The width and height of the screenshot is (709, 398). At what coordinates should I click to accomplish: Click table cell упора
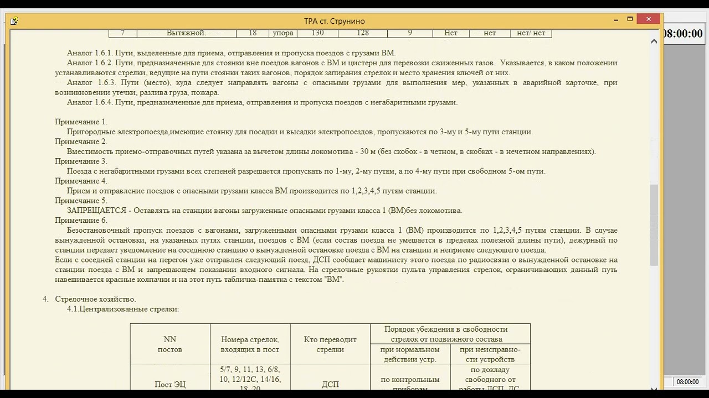coord(283,33)
